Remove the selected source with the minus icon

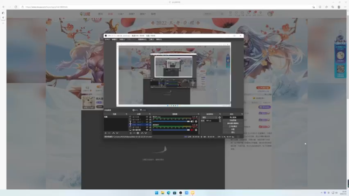pos(134,133)
